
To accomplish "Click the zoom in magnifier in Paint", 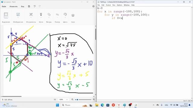I will [94, 100].
